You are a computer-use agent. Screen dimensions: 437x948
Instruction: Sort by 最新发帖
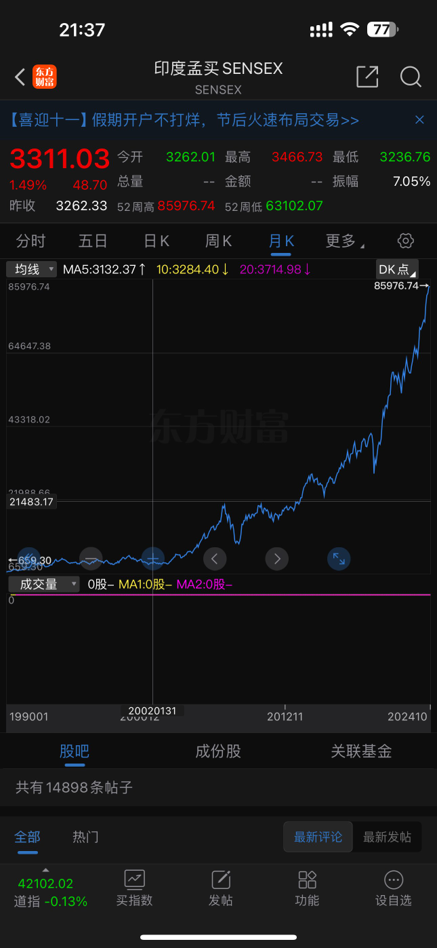[x=387, y=837]
